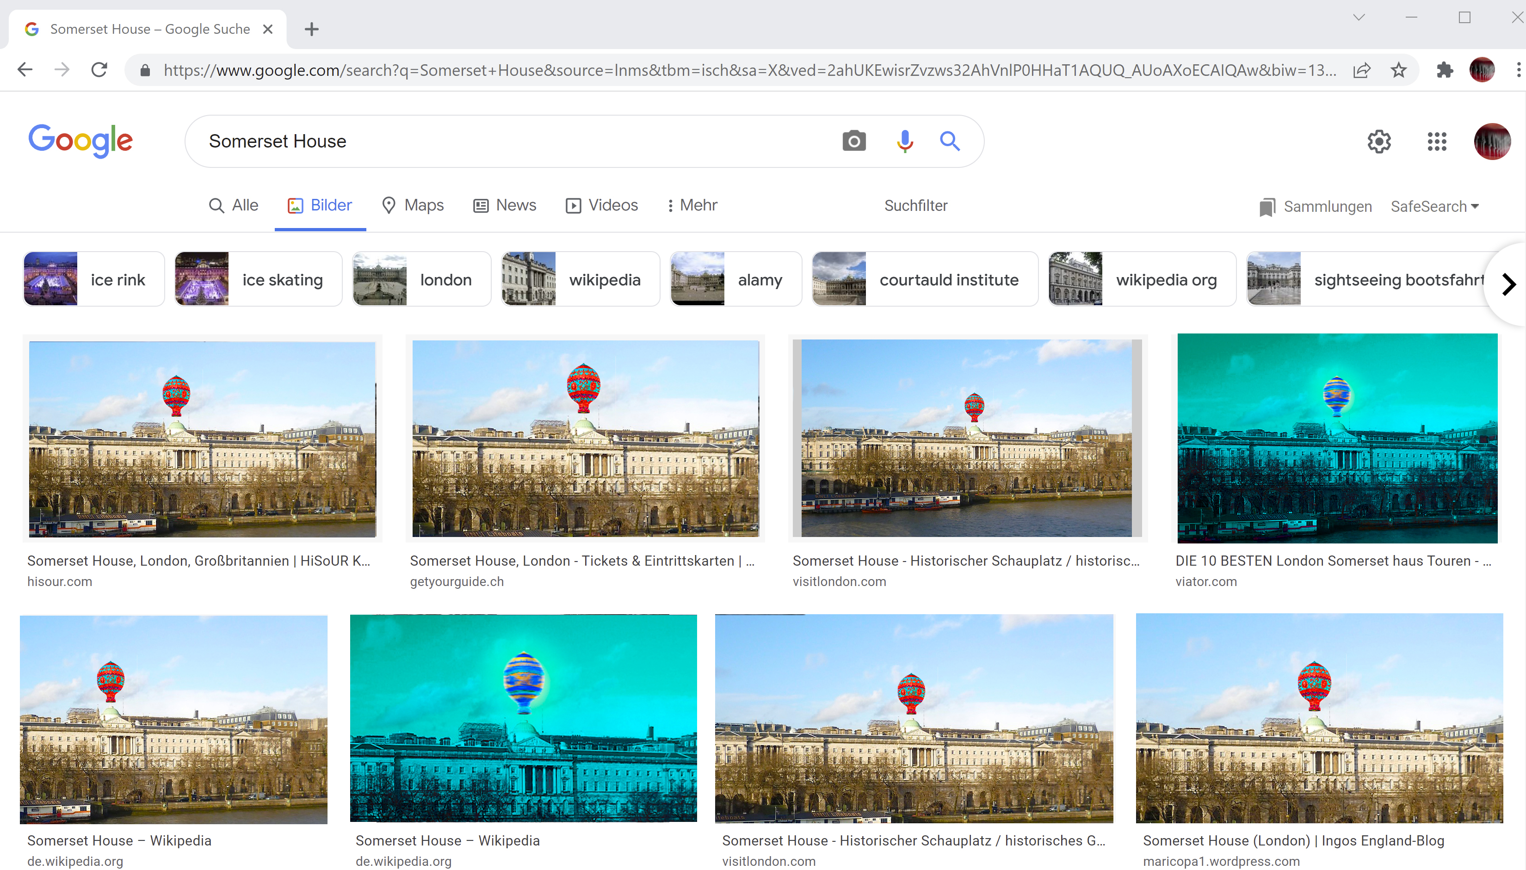
Task: Reload the current page
Action: [99, 70]
